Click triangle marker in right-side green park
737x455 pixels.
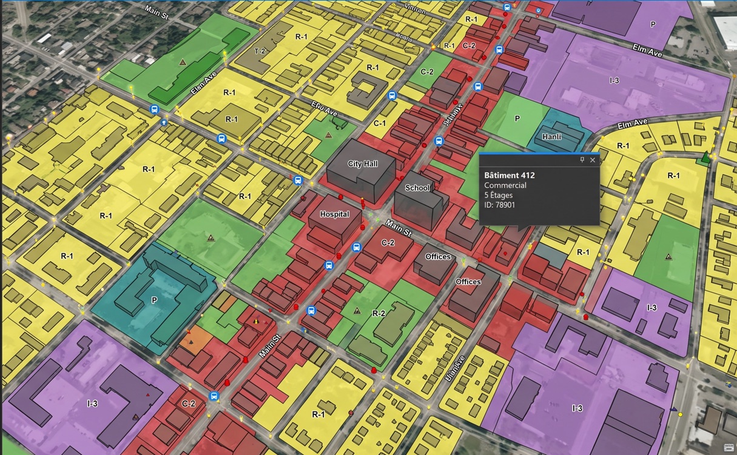[x=669, y=257]
